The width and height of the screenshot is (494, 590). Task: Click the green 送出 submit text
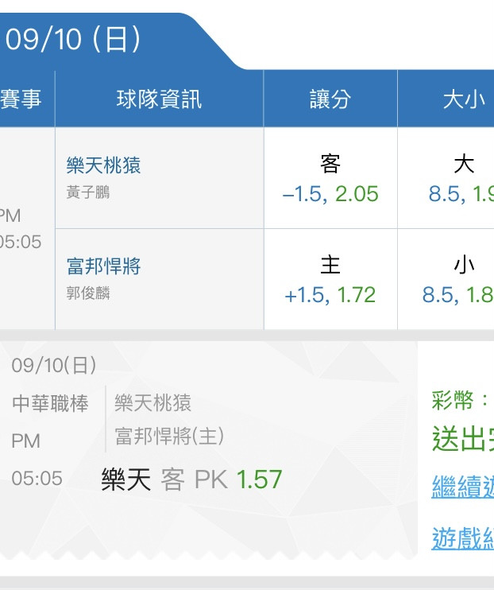coord(462,438)
